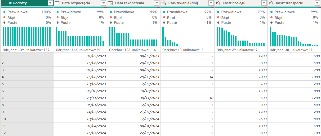
Task: Click the Data zakończenia distribution histogram
Action: coord(133,37)
